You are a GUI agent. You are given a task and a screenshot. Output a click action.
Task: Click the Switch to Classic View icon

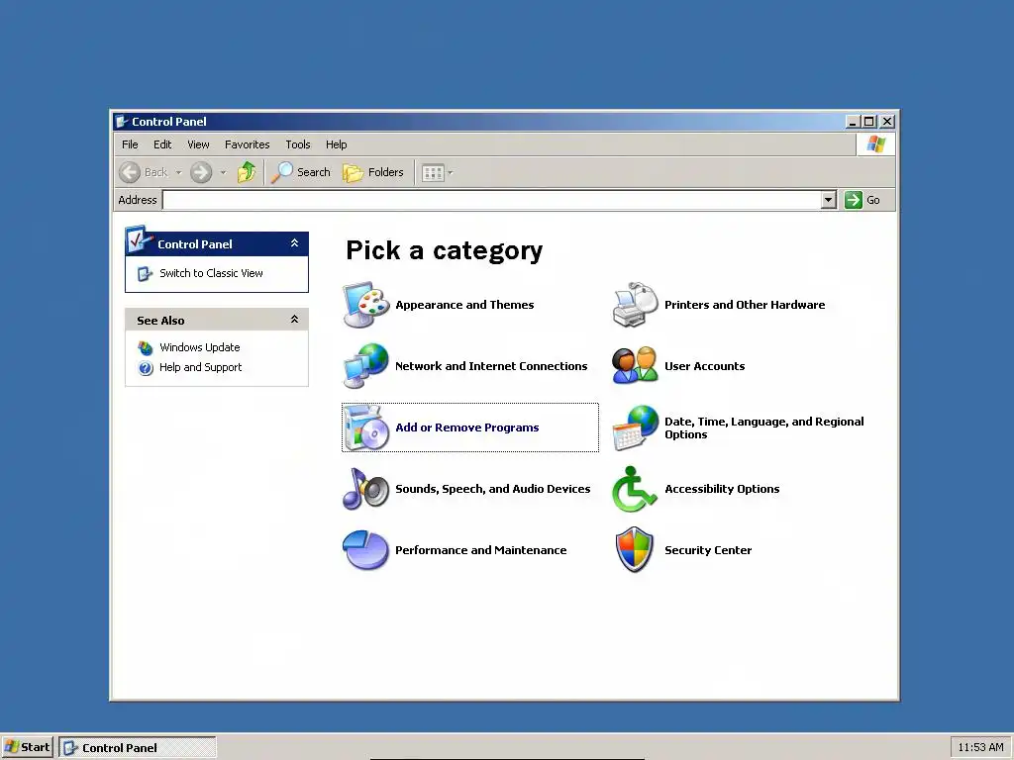145,274
